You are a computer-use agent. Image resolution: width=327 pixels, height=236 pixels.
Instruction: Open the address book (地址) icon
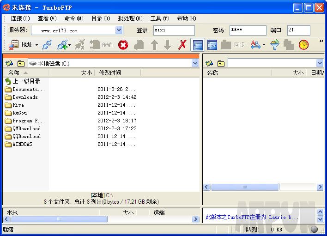[14, 45]
